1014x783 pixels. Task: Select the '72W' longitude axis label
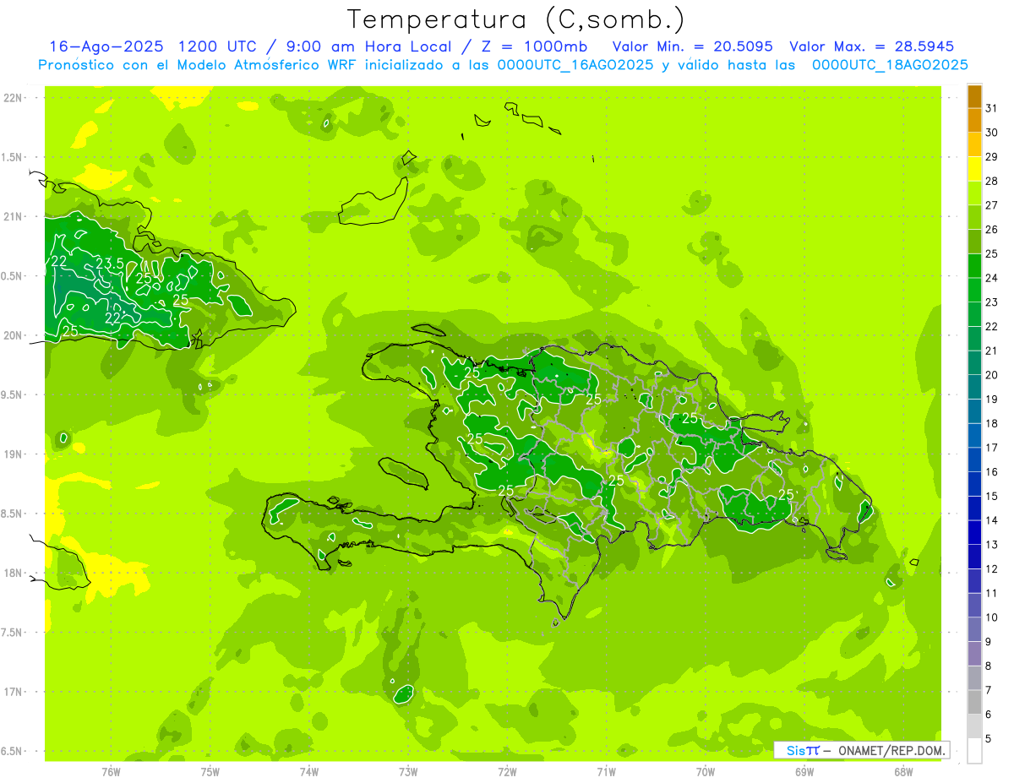[x=507, y=771]
